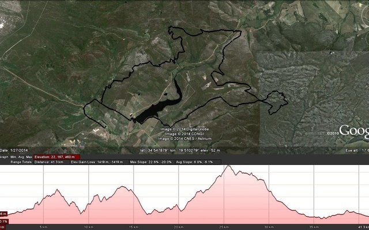This screenshot has width=369, height=230.
Task: Click the 5 km axis label
Action: click(44, 227)
